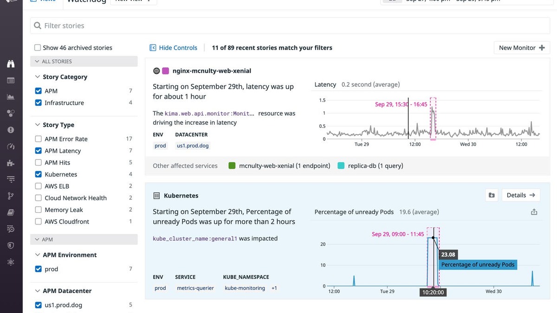Screen dimensions: 557x313
Task: Open the Events feed sidebar icon
Action: [11, 80]
